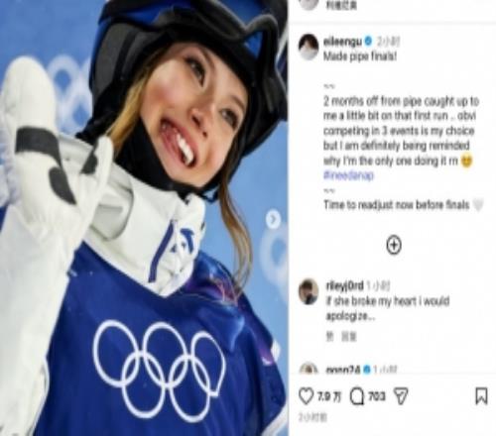Go to the next photo using the arrow
The image size is (496, 436).
tap(273, 219)
